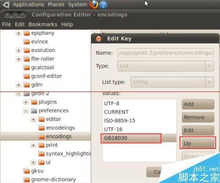This screenshot has height=183, width=220.
Task: Open the Places menu
Action: tap(56, 4)
